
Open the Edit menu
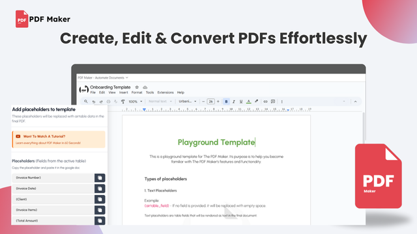102,92
